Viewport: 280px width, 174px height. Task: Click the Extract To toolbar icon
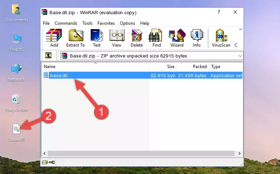[x=75, y=38]
